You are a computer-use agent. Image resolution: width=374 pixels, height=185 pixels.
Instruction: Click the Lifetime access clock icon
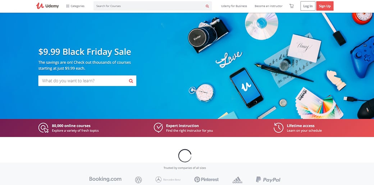(278, 128)
